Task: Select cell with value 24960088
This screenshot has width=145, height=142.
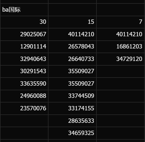Action: click(x=24, y=96)
